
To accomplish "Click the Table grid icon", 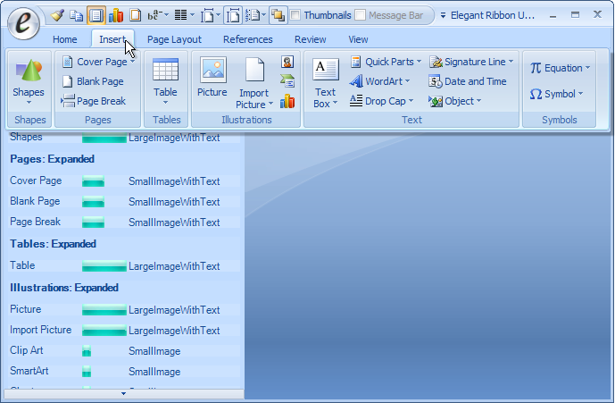I will tap(165, 70).
